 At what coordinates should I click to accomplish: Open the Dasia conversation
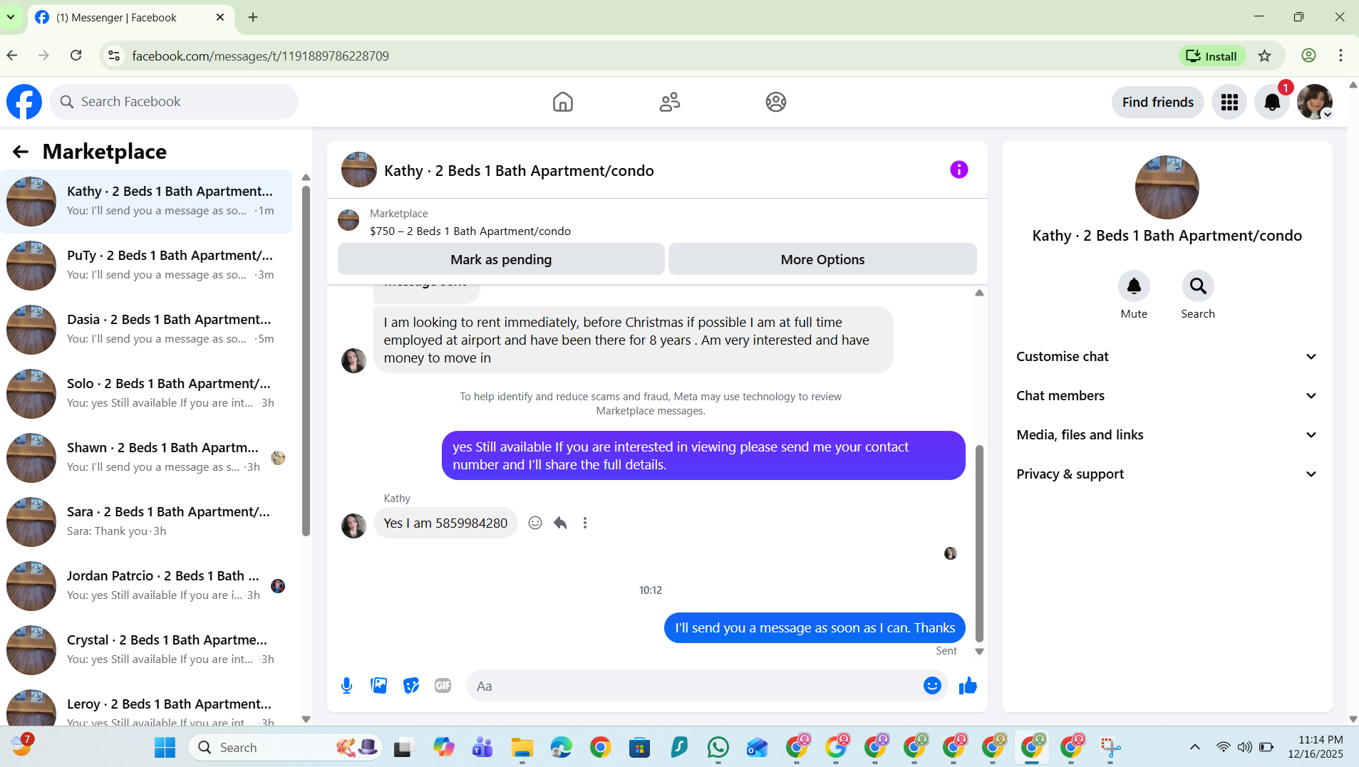click(x=146, y=330)
